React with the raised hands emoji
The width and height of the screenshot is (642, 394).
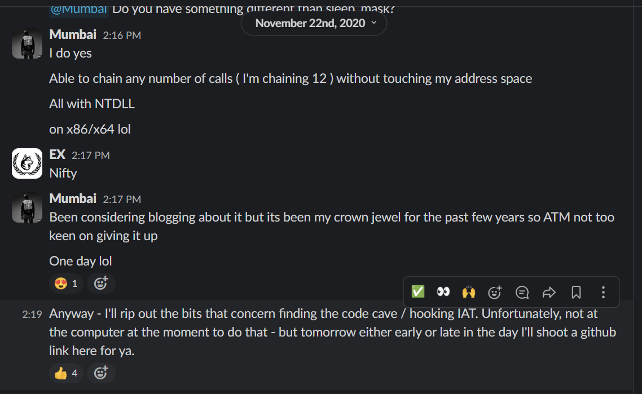(469, 292)
